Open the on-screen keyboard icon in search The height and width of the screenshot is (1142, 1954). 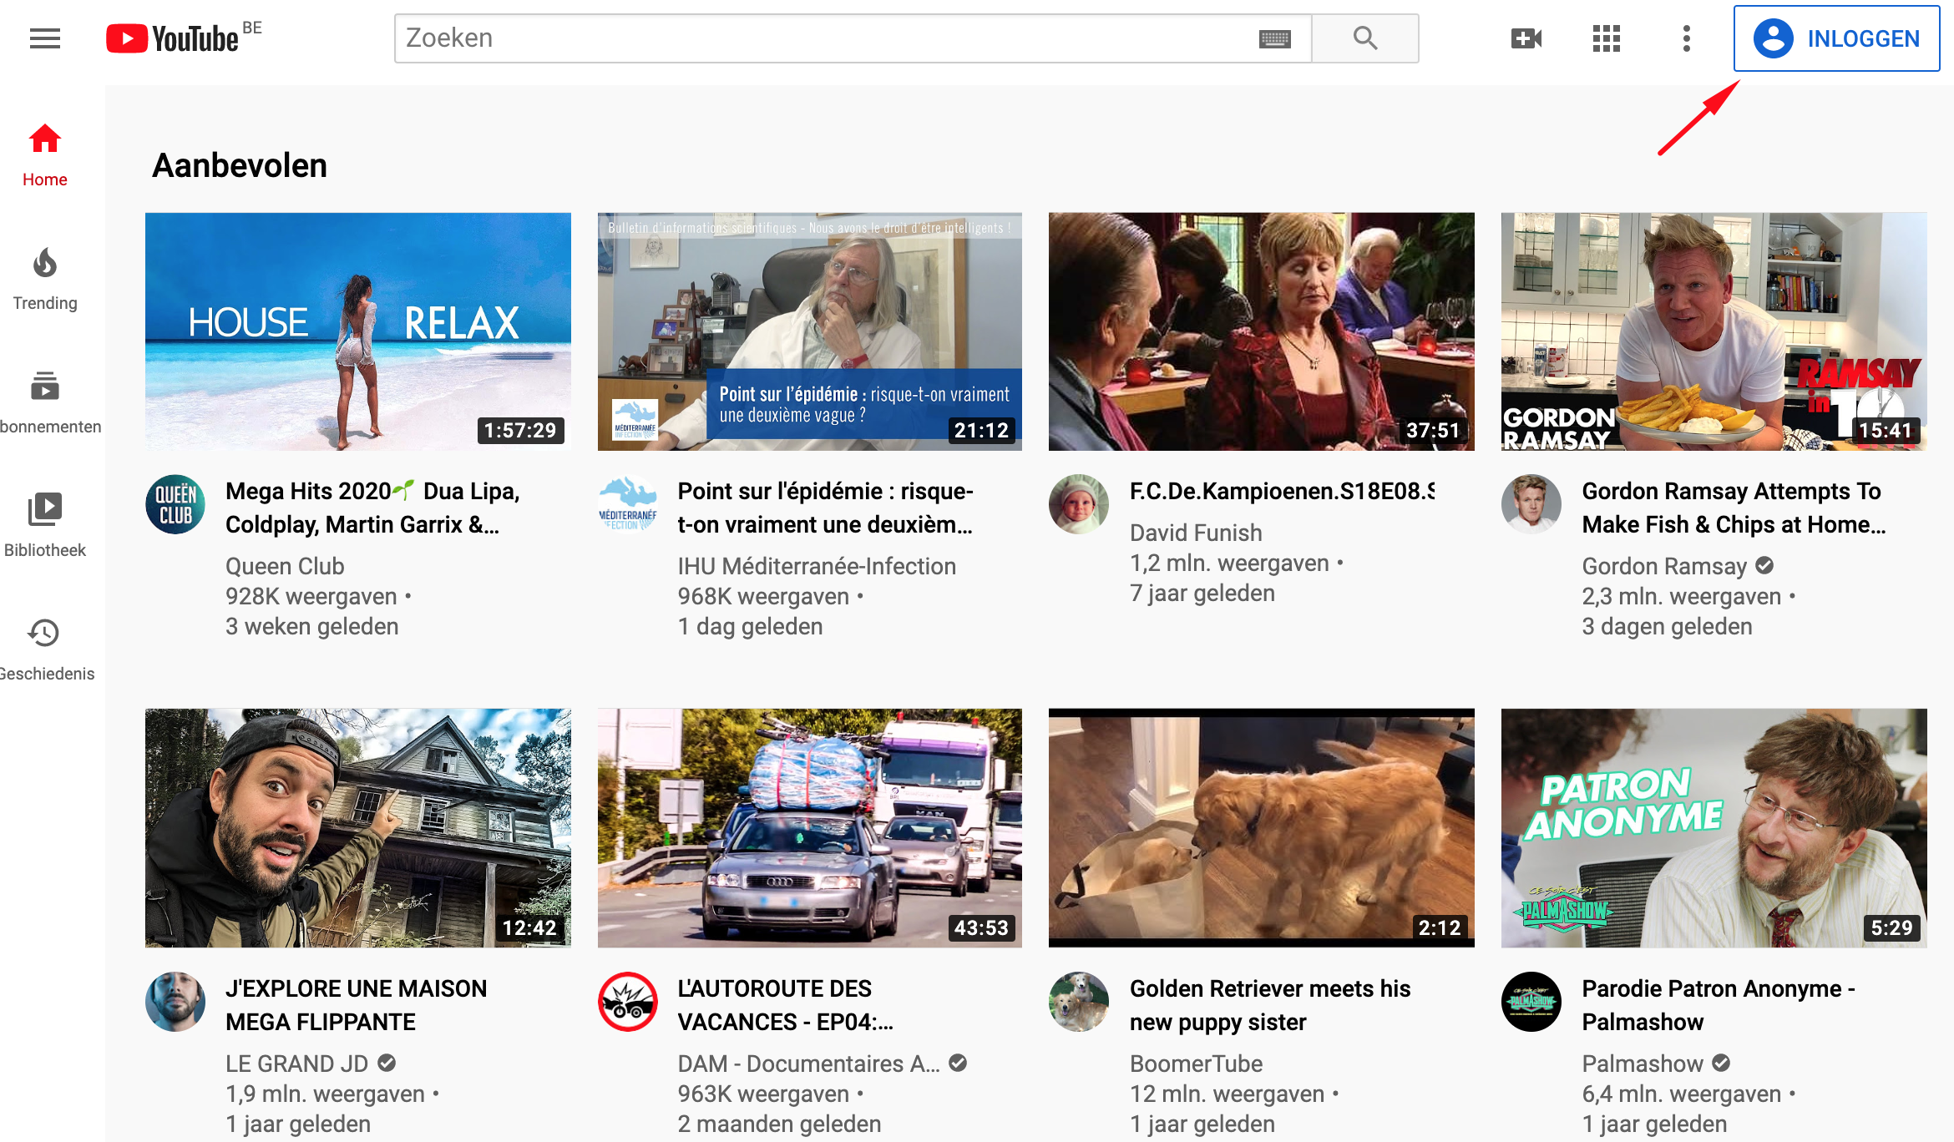point(1274,39)
